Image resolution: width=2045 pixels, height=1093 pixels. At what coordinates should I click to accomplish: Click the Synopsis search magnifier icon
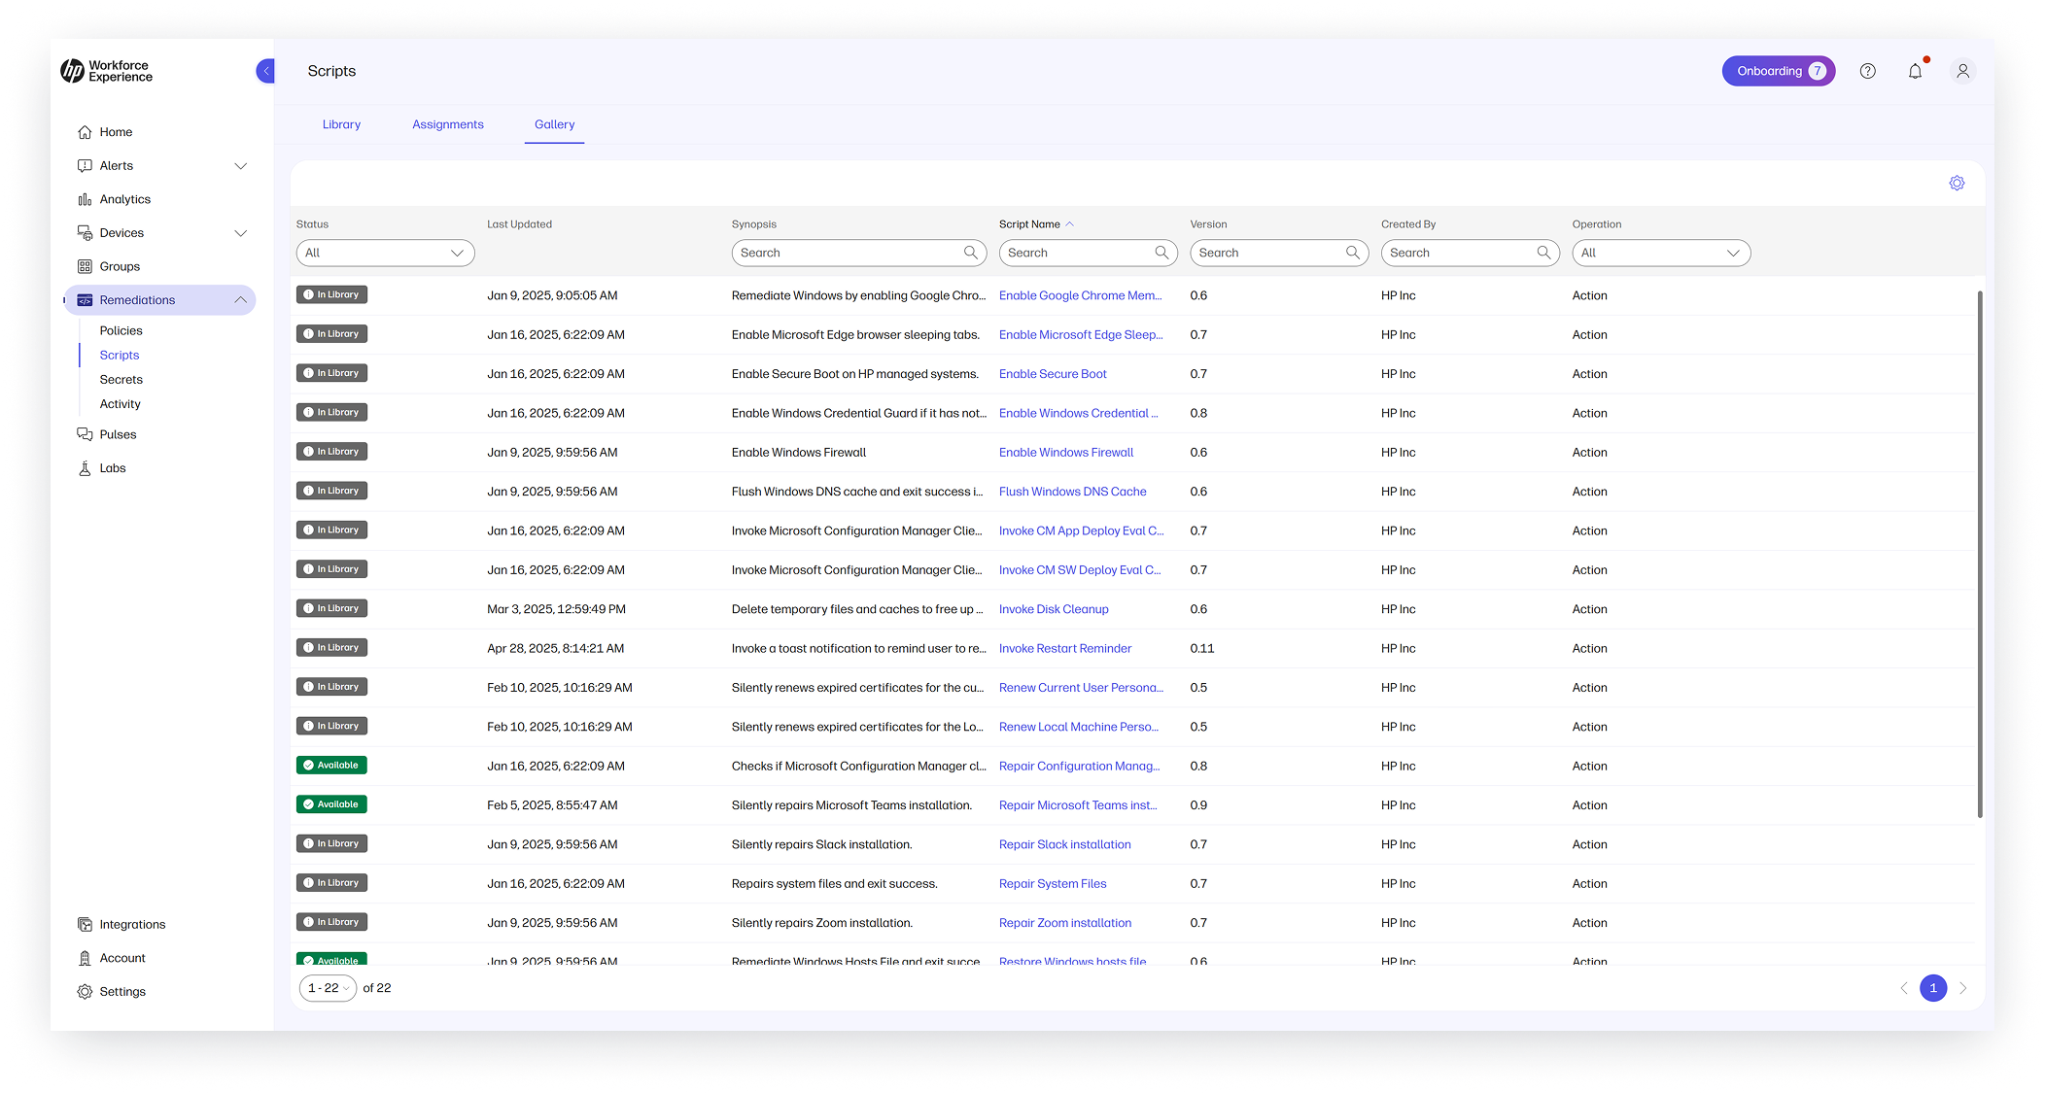tap(970, 253)
